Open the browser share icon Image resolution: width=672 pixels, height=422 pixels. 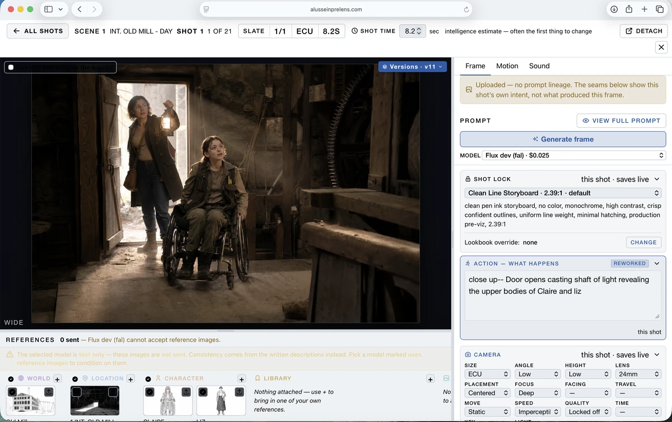click(x=629, y=9)
